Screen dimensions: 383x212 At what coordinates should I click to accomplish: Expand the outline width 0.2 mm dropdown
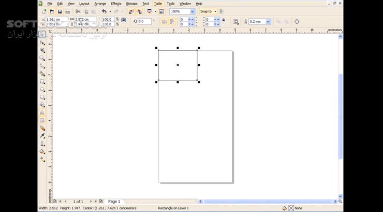268,22
